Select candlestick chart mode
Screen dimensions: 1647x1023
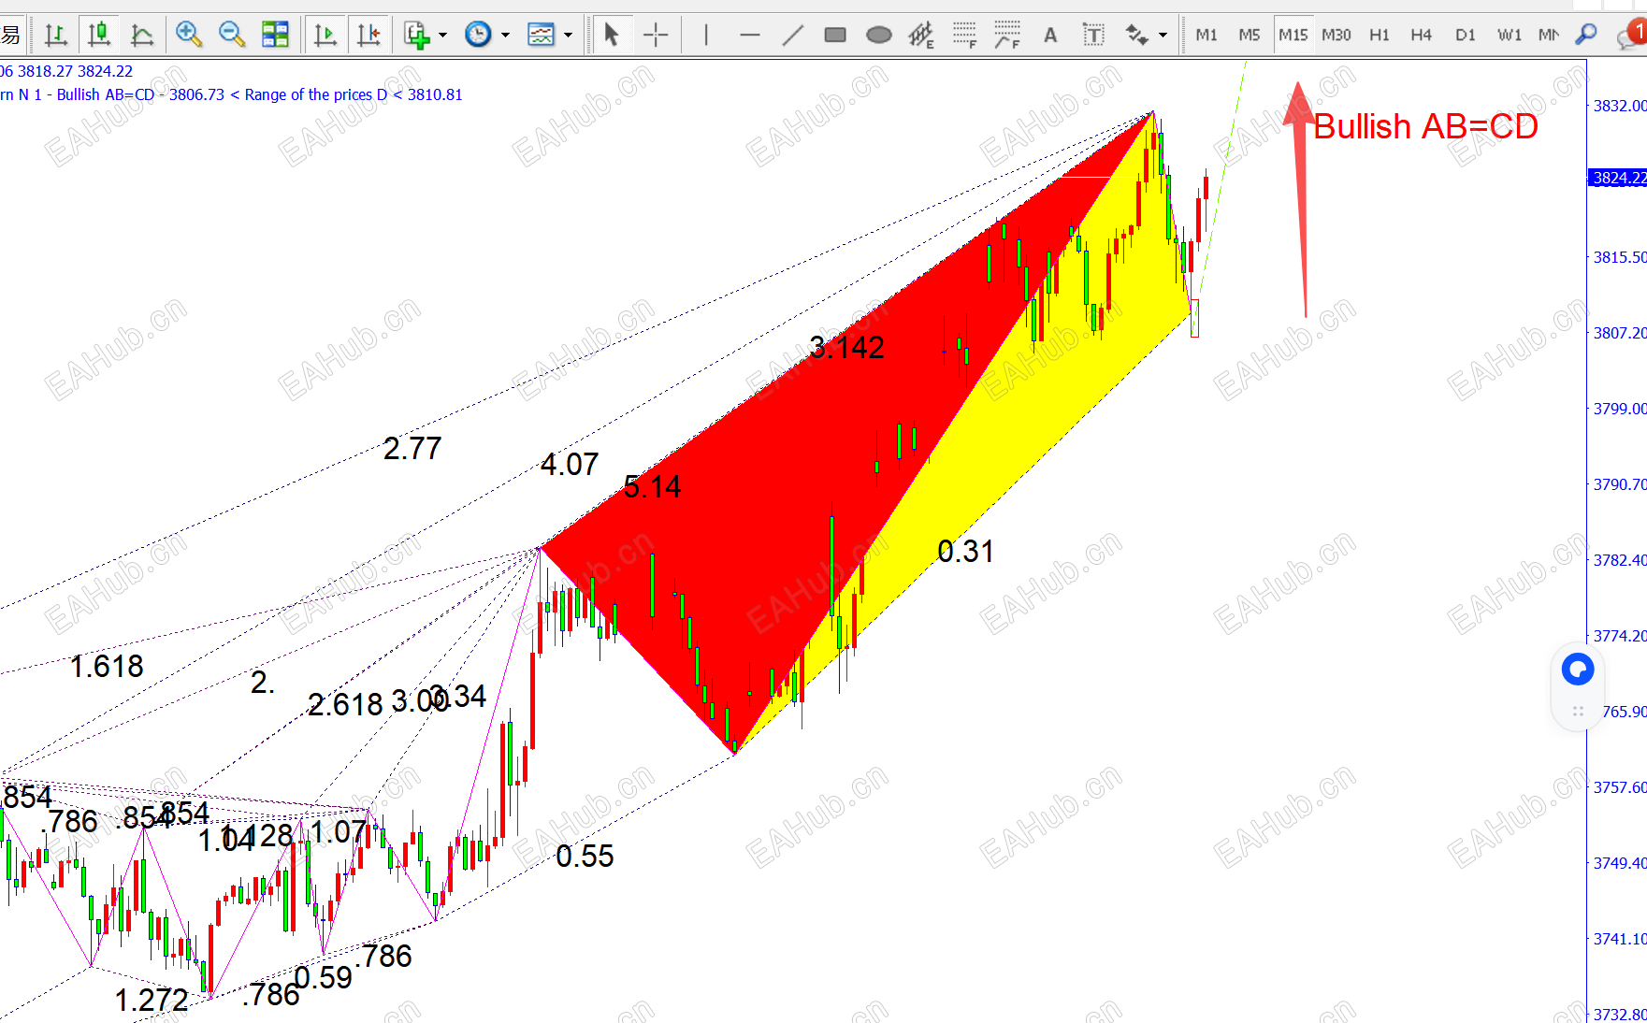point(99,36)
